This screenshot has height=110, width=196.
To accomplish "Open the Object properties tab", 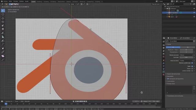I will pyautogui.click(x=164, y=61).
